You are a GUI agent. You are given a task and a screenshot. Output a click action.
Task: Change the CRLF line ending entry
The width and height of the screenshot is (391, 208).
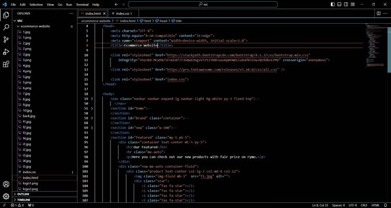point(364,206)
